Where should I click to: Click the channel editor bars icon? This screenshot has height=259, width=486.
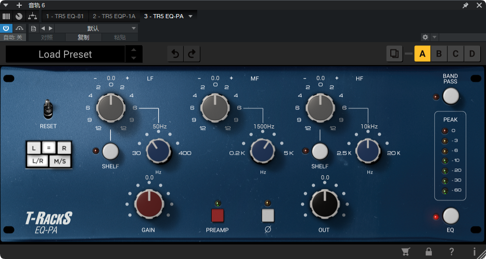(6, 16)
